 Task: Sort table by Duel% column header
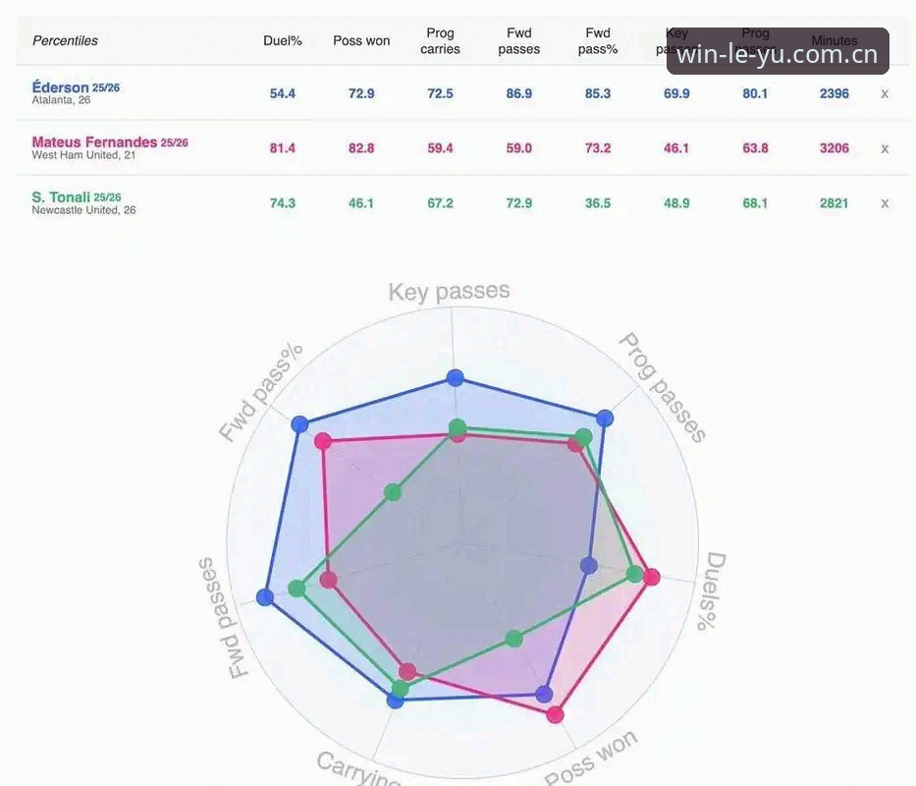282,41
